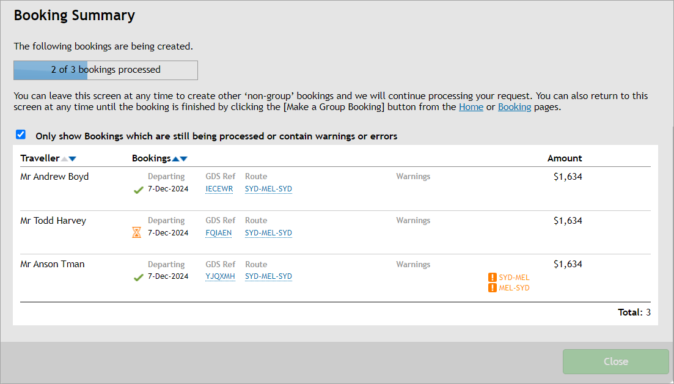674x384 pixels.
Task: View Anson Tman's SYD-MEL-SYD route
Action: click(268, 276)
